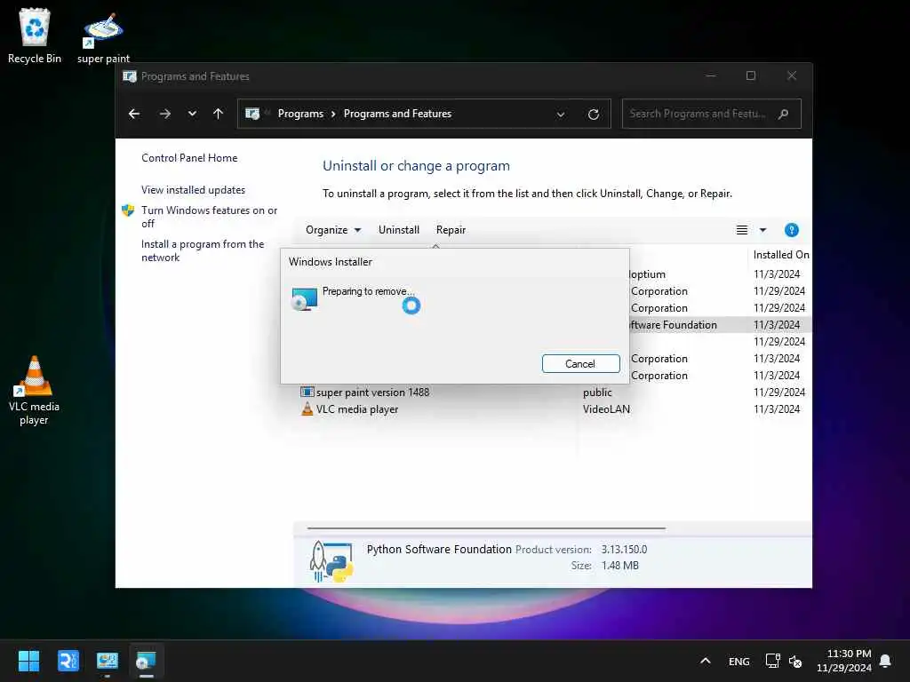Open Install a program from the network
This screenshot has height=682, width=910.
click(x=203, y=250)
